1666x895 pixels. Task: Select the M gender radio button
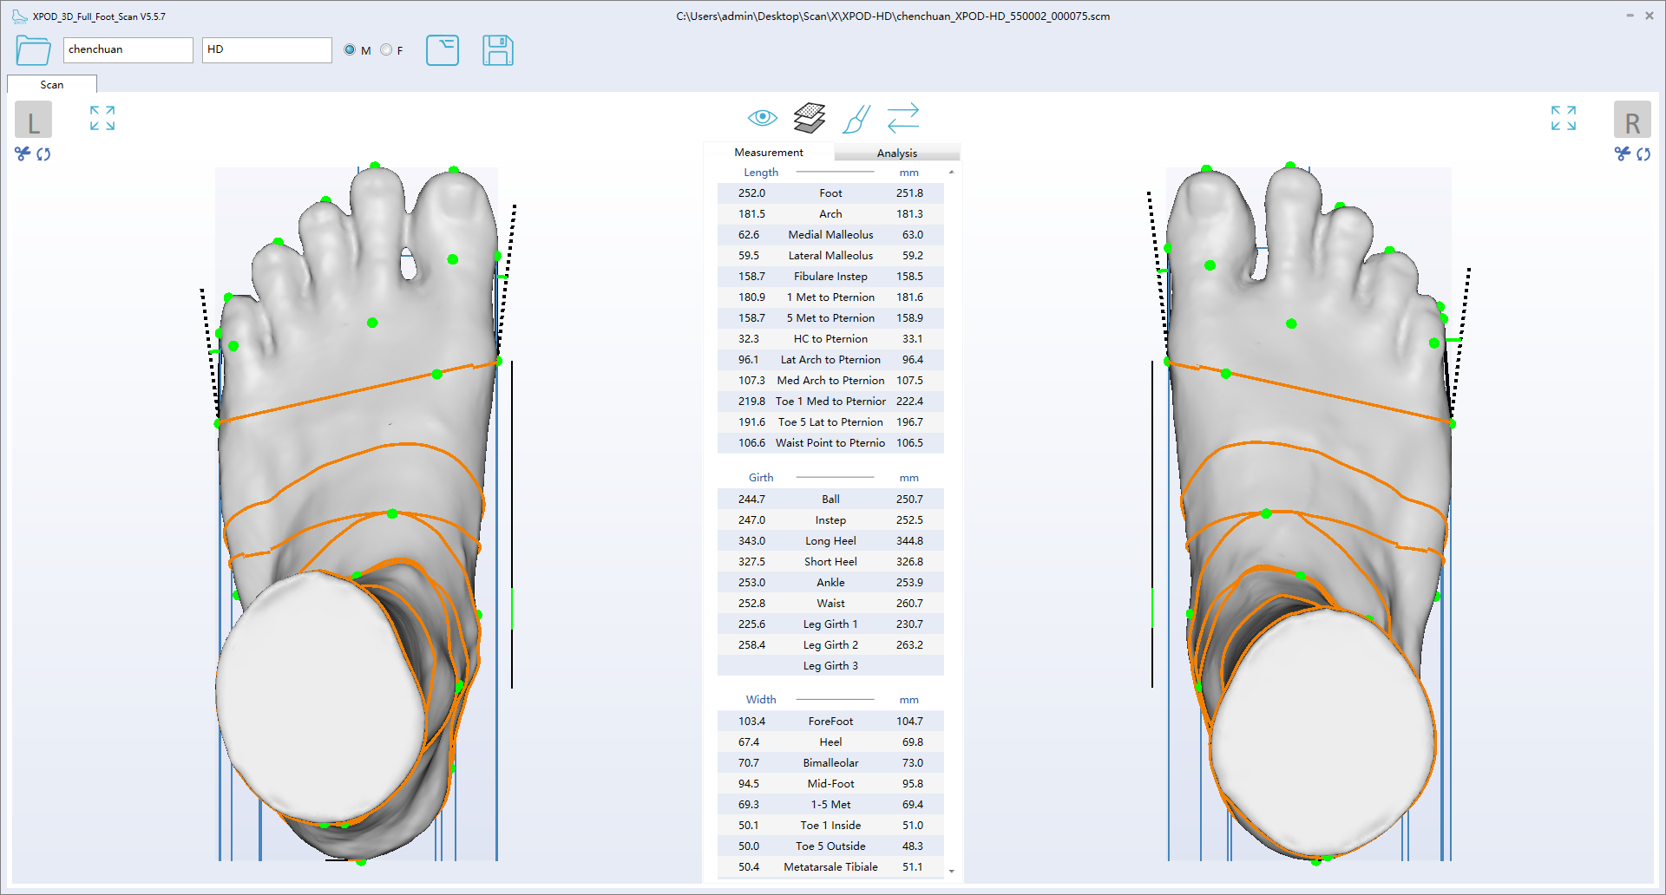point(350,49)
